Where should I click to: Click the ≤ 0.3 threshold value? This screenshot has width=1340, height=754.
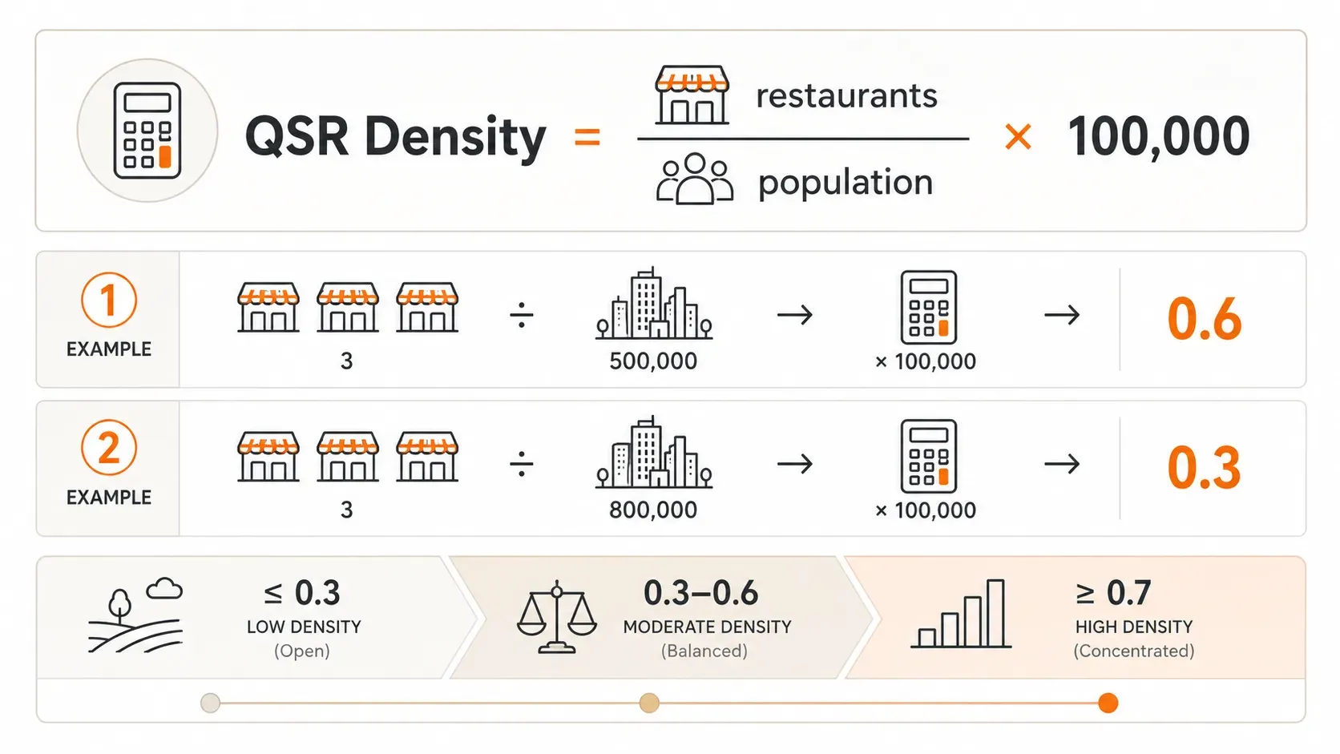(x=302, y=593)
